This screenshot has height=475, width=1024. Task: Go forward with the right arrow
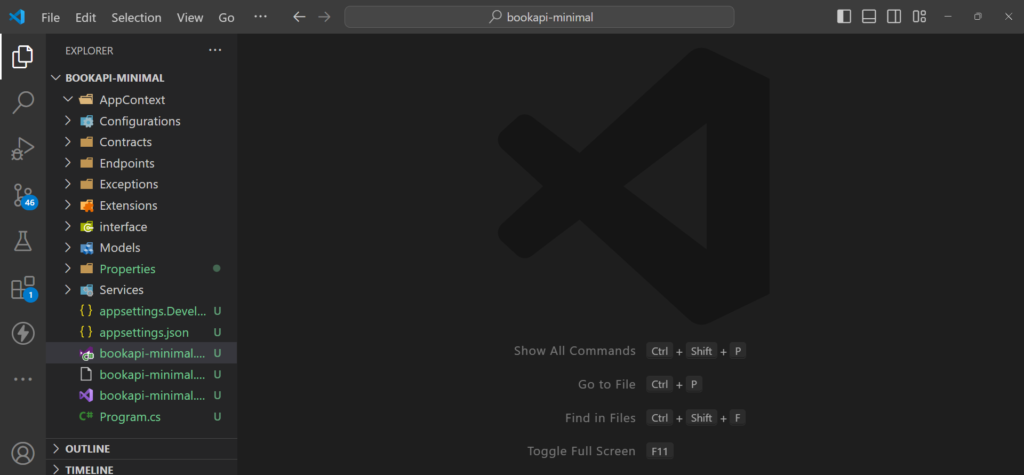click(324, 17)
